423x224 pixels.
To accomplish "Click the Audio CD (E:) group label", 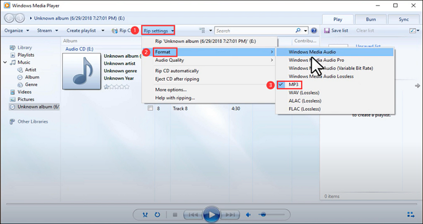I will pos(79,49).
